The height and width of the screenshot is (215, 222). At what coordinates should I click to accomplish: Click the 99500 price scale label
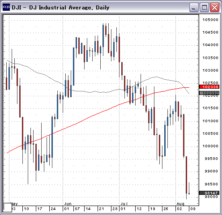(x=211, y=159)
